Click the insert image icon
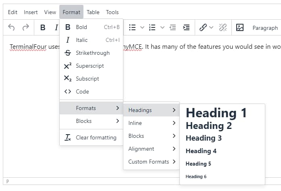The image size is (281, 191). click(x=240, y=27)
